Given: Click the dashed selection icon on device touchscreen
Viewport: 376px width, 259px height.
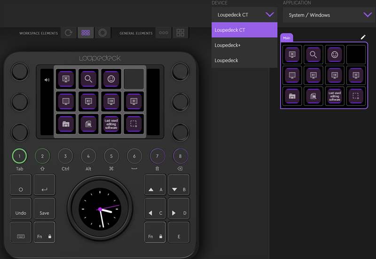Looking at the screenshot, I should click(134, 124).
